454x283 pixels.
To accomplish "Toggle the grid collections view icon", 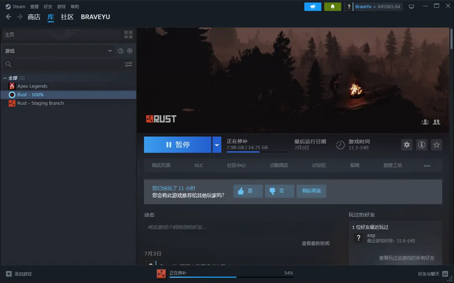I will click(128, 35).
